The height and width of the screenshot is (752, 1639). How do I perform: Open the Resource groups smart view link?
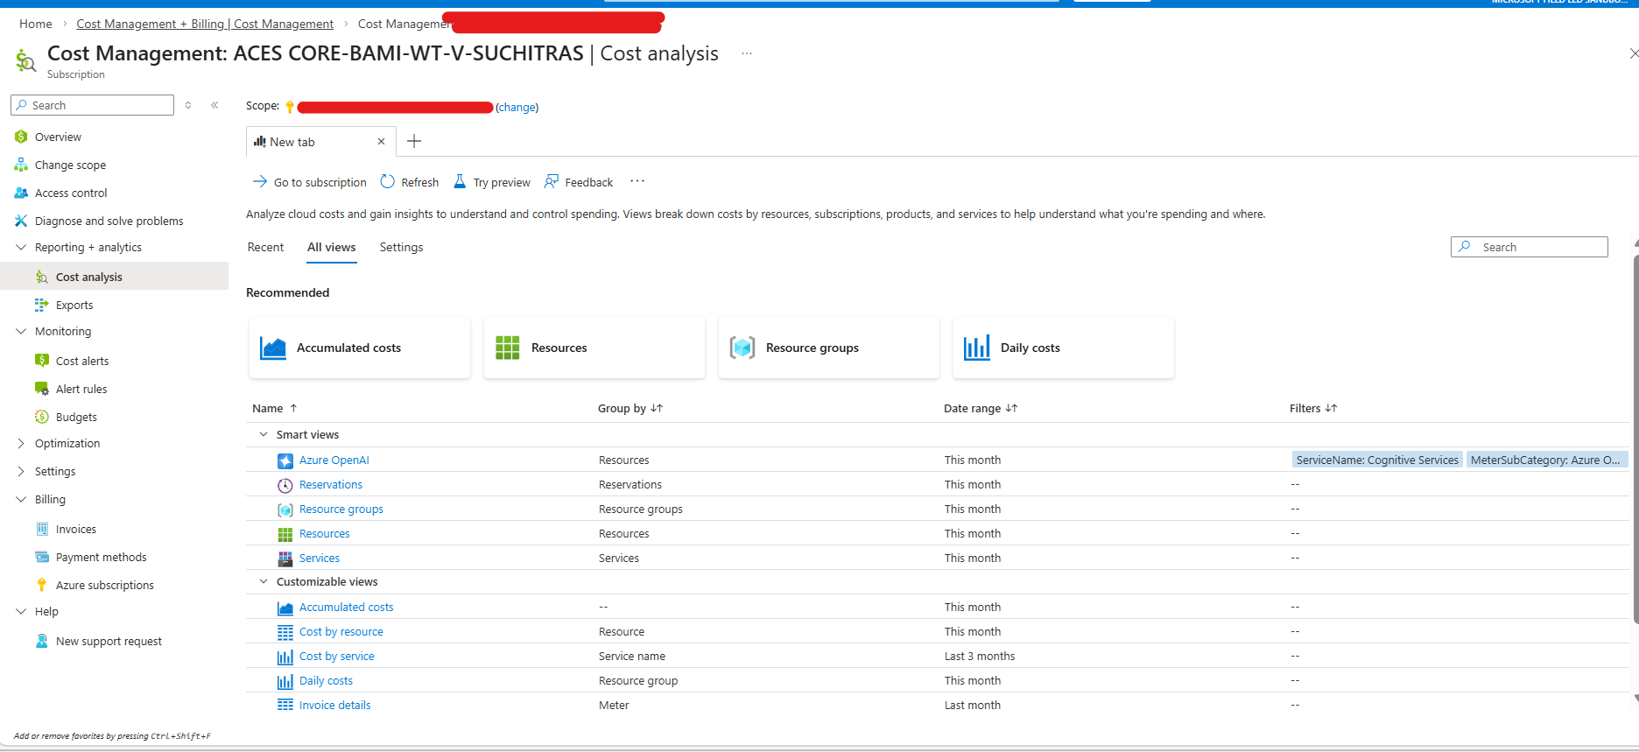341,510
